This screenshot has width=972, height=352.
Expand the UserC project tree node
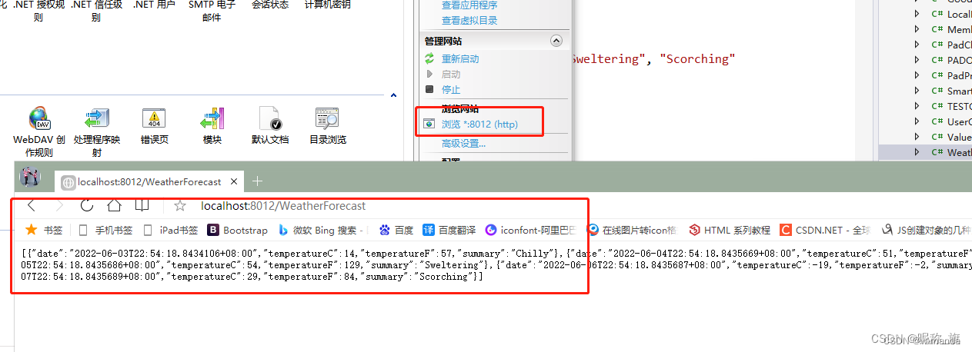click(x=917, y=121)
